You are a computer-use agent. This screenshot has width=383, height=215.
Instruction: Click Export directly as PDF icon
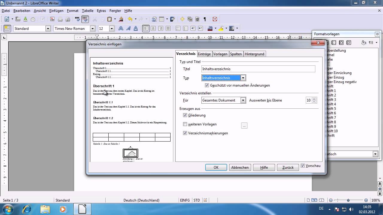[x=52, y=19]
